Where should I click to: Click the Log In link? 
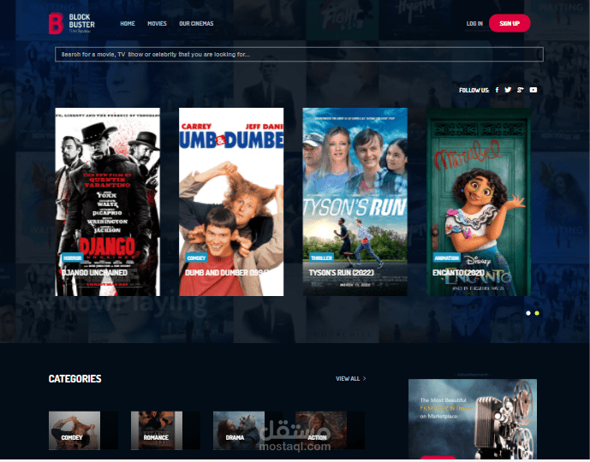[x=474, y=23]
